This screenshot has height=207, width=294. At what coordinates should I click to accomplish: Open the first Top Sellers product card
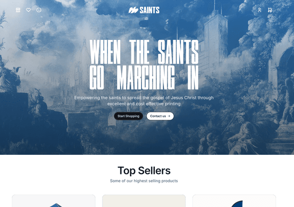tap(54, 201)
